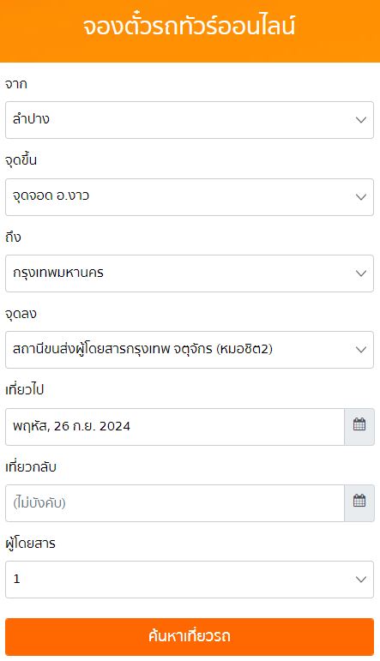Image resolution: width=380 pixels, height=661 pixels.
Task: Open the ผู้โดยสار passenger count dropdown
Action: (x=190, y=580)
